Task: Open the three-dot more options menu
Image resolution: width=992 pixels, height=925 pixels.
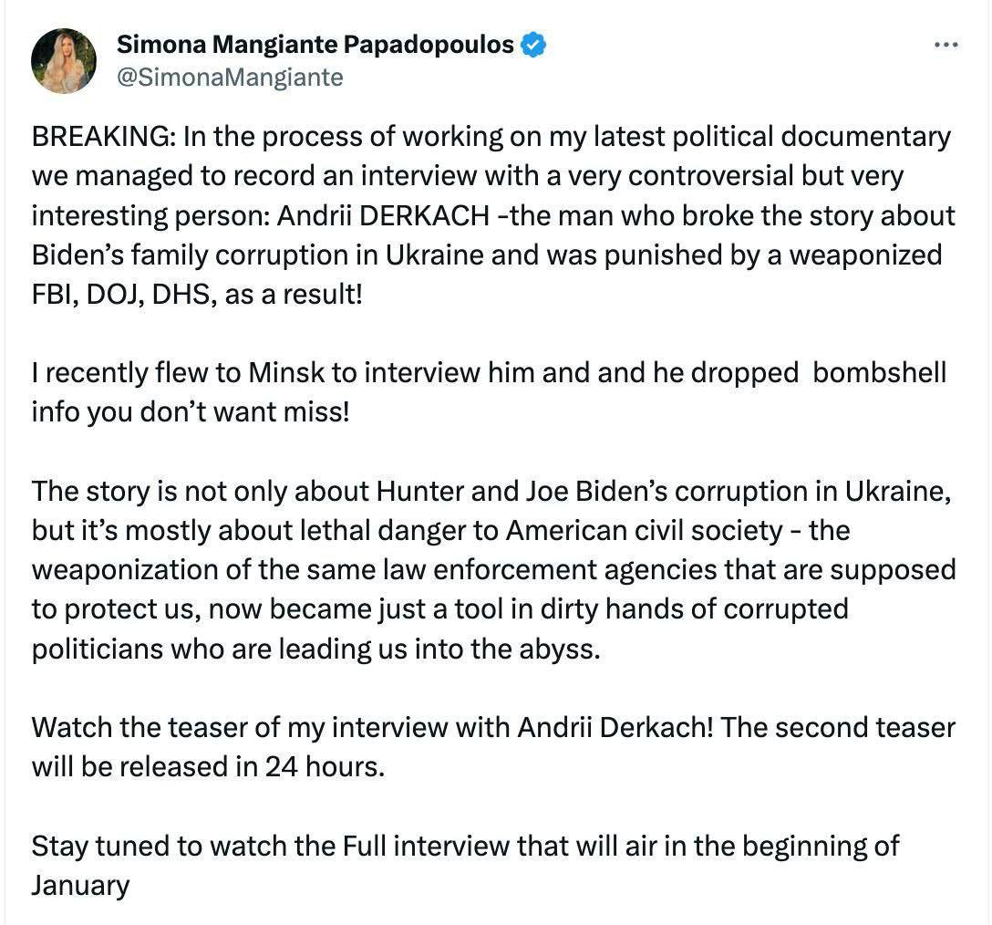Action: click(945, 45)
